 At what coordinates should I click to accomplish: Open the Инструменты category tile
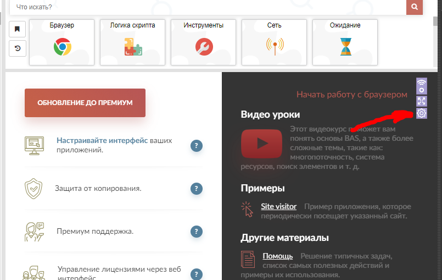(203, 42)
